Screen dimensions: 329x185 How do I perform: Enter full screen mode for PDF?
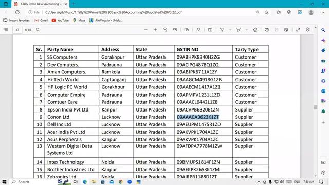point(298,30)
